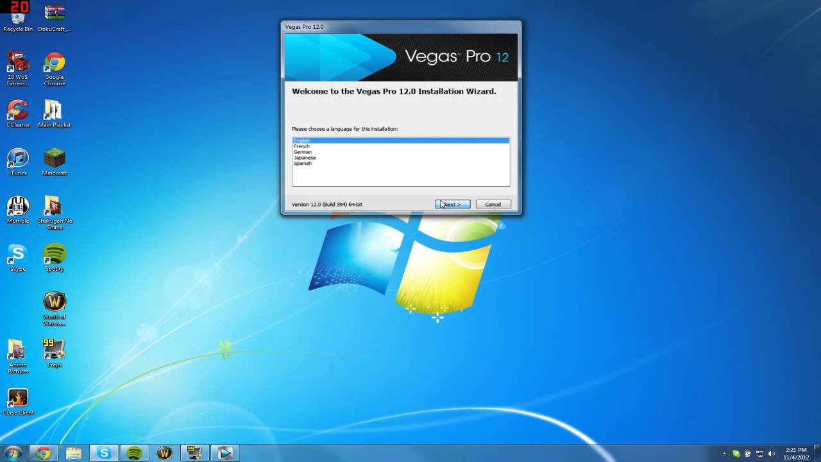The height and width of the screenshot is (462, 821).
Task: Open the Recycle Bin desktop icon
Action: [x=18, y=17]
